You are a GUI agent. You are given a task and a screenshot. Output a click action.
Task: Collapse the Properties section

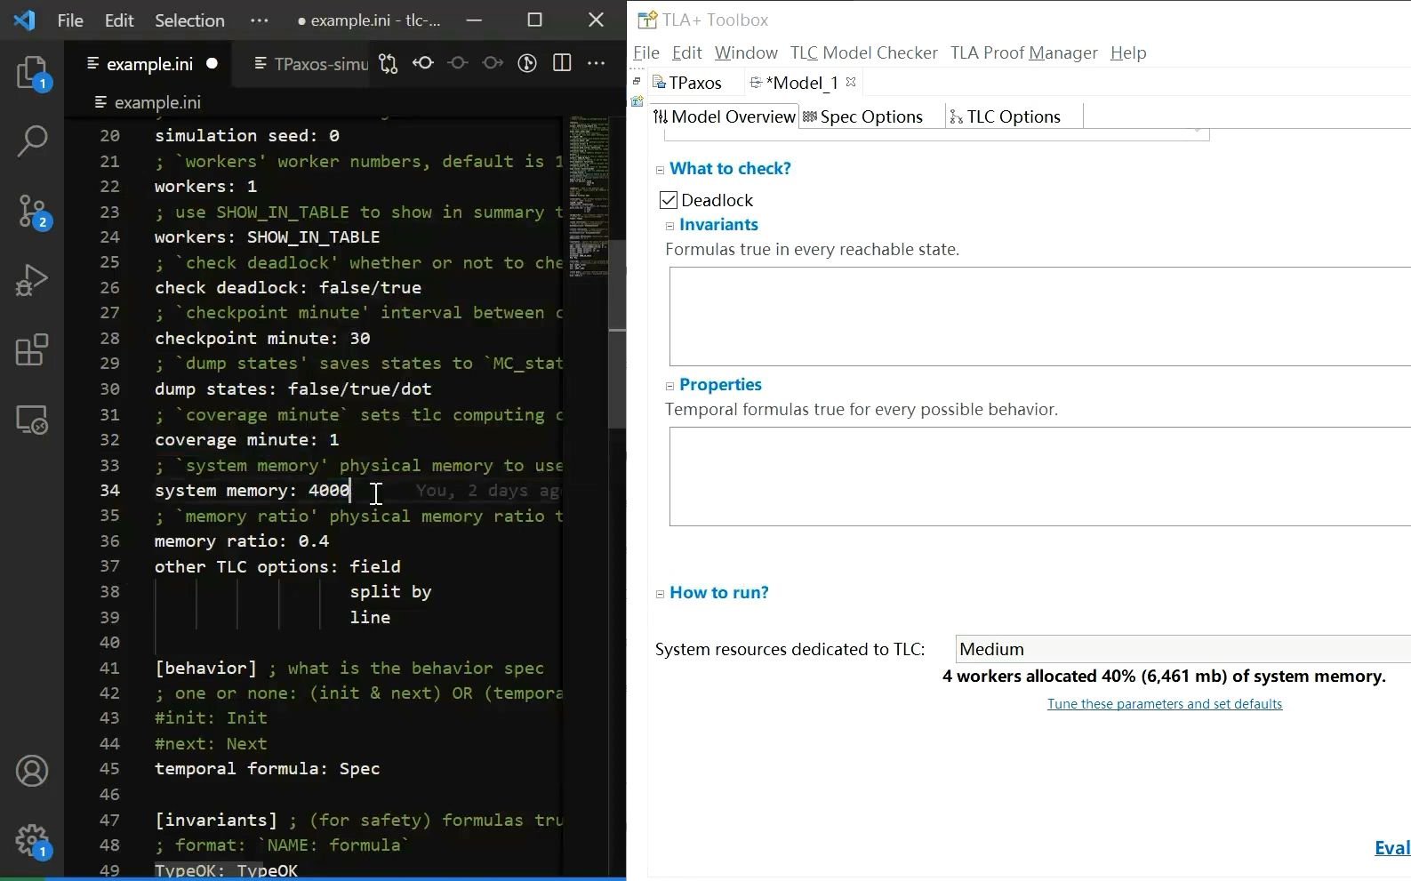tap(669, 386)
